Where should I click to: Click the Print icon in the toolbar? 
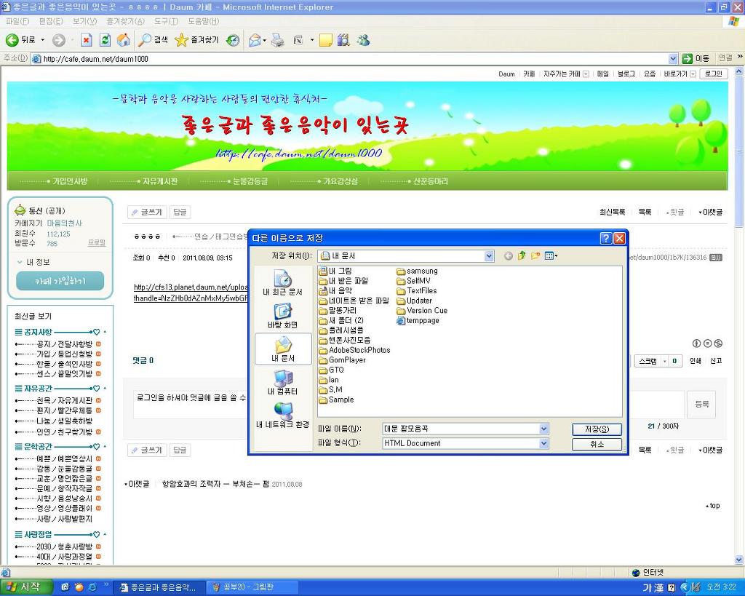pyautogui.click(x=277, y=40)
